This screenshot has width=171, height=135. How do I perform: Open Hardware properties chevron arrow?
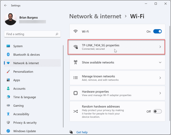160,93
